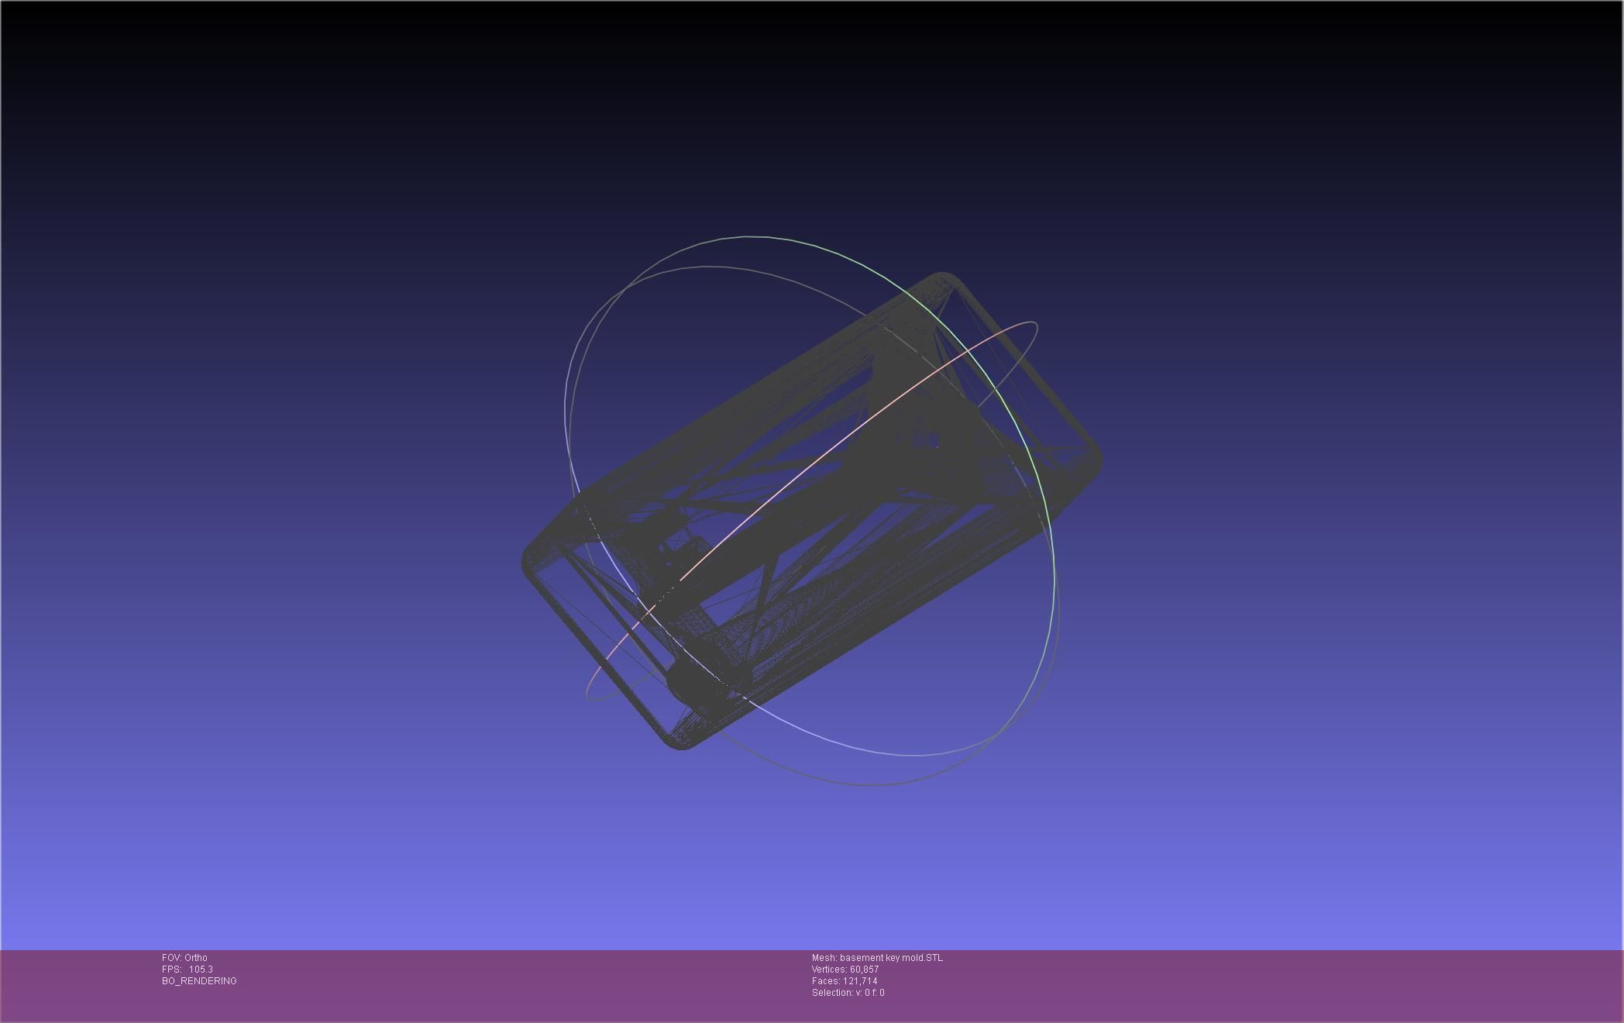Click empty dark background above the mesh
Image resolution: width=1624 pixels, height=1023 pixels.
812,116
